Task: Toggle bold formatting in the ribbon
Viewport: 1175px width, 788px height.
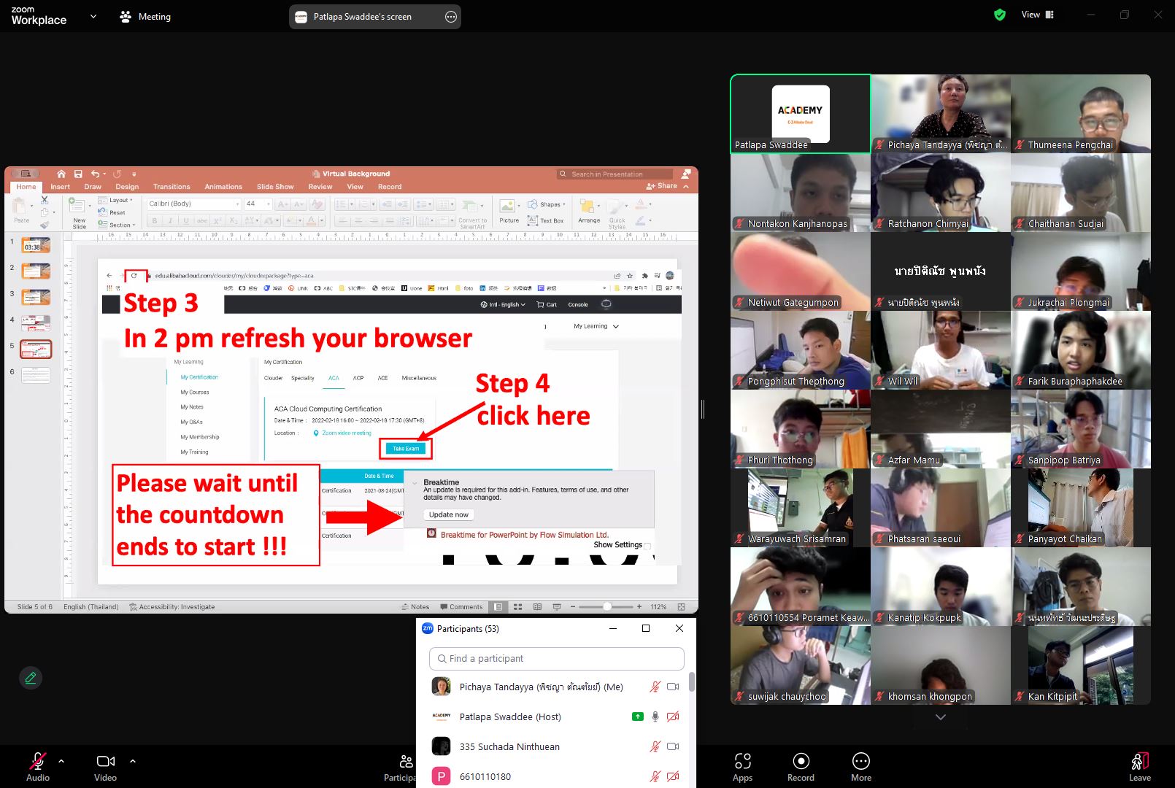Action: 155,220
